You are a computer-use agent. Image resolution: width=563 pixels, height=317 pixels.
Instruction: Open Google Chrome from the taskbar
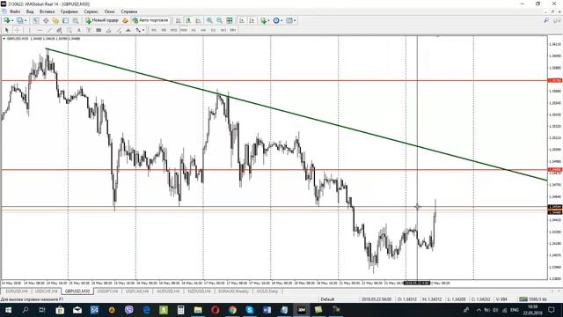pyautogui.click(x=232, y=310)
